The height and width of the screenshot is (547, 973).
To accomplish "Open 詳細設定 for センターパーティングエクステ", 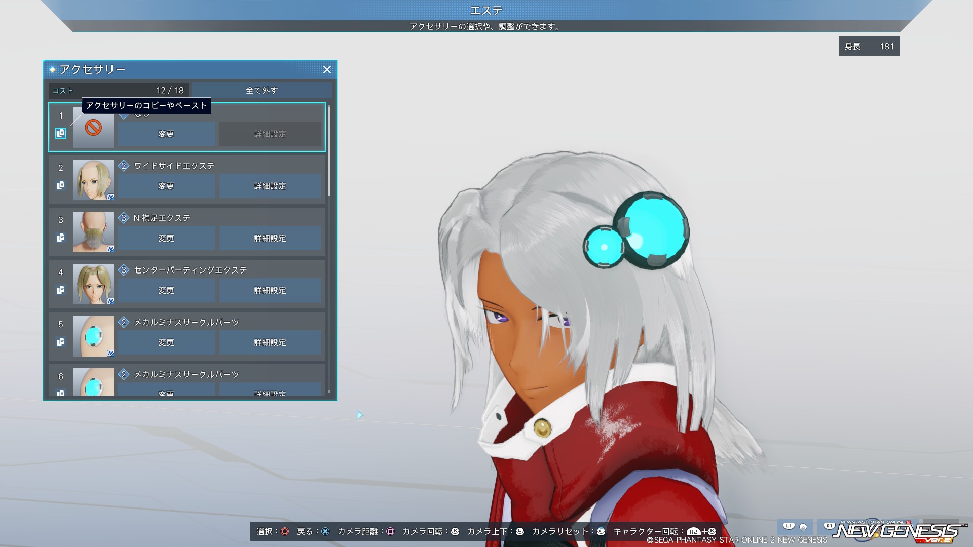I will tap(270, 290).
